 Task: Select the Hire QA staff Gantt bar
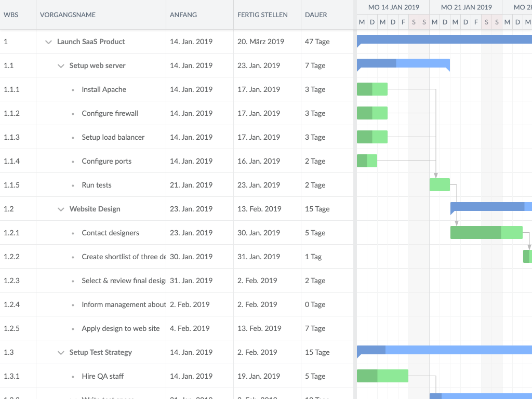(382, 376)
